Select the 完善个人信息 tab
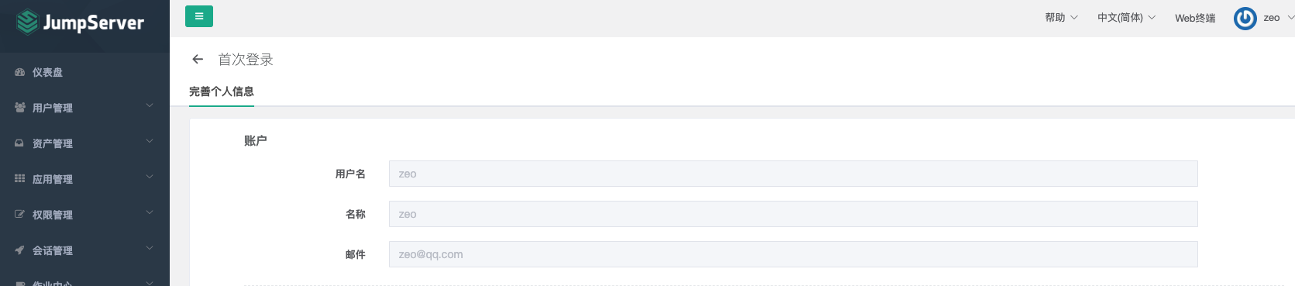 (x=222, y=91)
